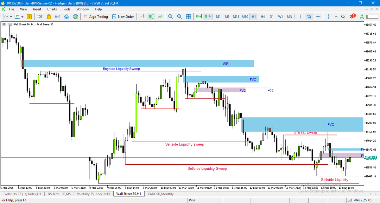This screenshot has width=380, height=203.
Task: Click the +OB chart label
Action: pos(270,90)
